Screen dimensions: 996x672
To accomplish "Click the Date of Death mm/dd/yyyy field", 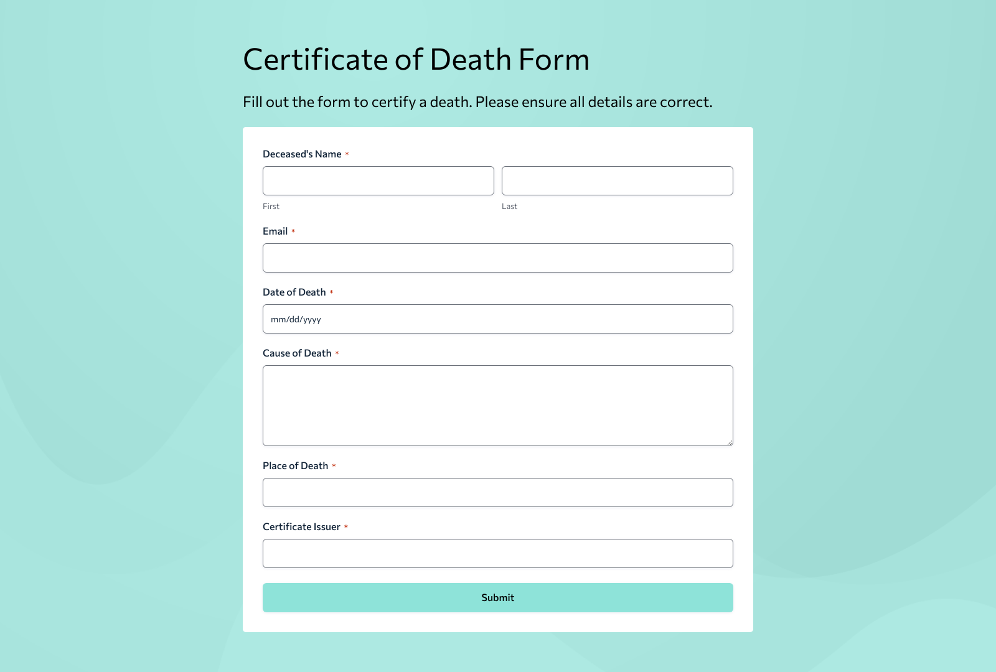I will 497,319.
